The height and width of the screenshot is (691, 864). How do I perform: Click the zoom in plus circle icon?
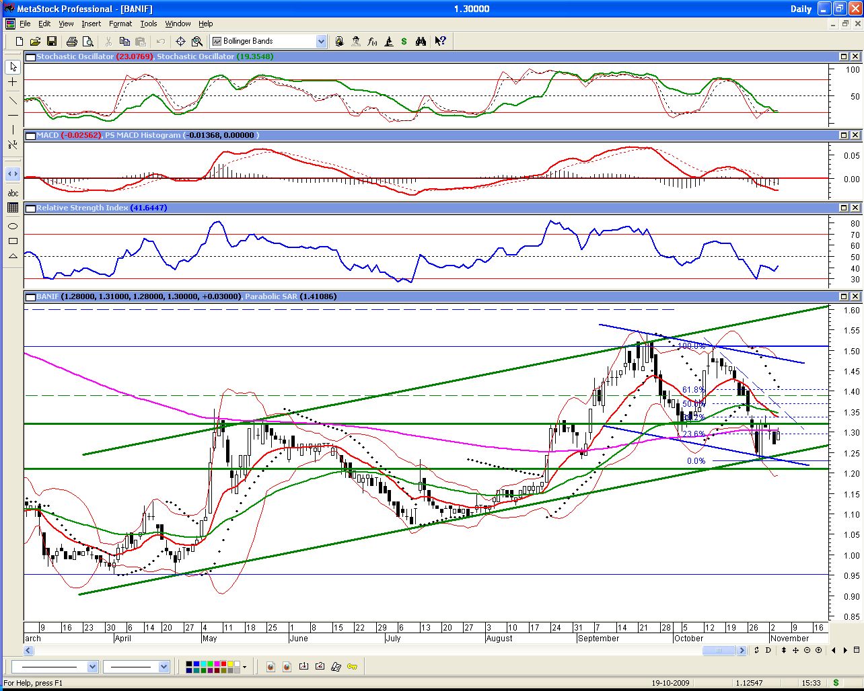[x=818, y=650]
